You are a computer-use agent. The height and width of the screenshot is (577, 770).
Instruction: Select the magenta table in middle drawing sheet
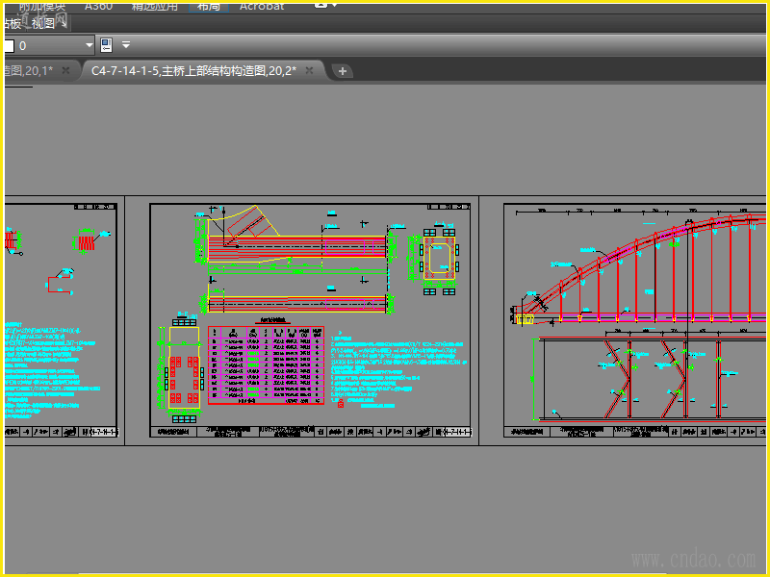tap(265, 366)
